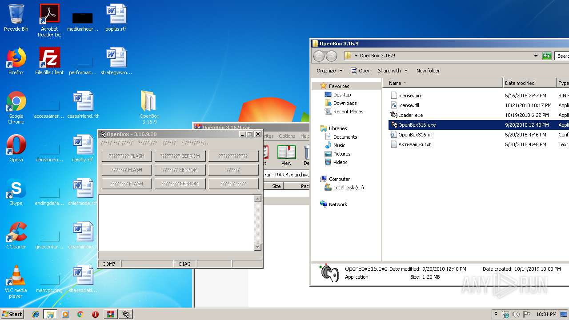The width and height of the screenshot is (569, 320).
Task: Open FileZilla Client desktop shortcut
Action: [x=49, y=61]
